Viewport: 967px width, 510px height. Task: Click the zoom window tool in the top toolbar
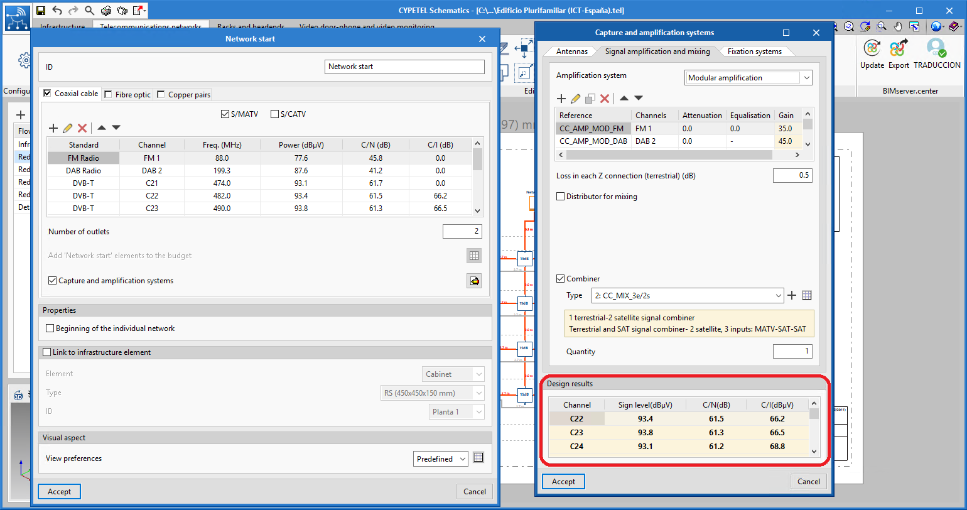click(x=881, y=26)
